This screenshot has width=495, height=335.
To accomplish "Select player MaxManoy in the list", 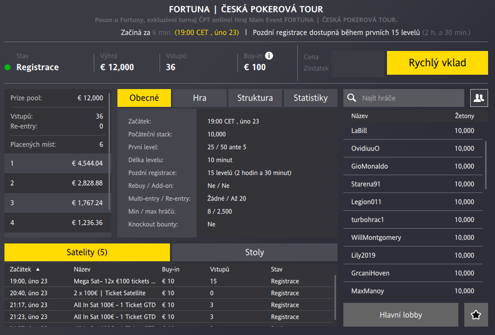I will pyautogui.click(x=413, y=291).
